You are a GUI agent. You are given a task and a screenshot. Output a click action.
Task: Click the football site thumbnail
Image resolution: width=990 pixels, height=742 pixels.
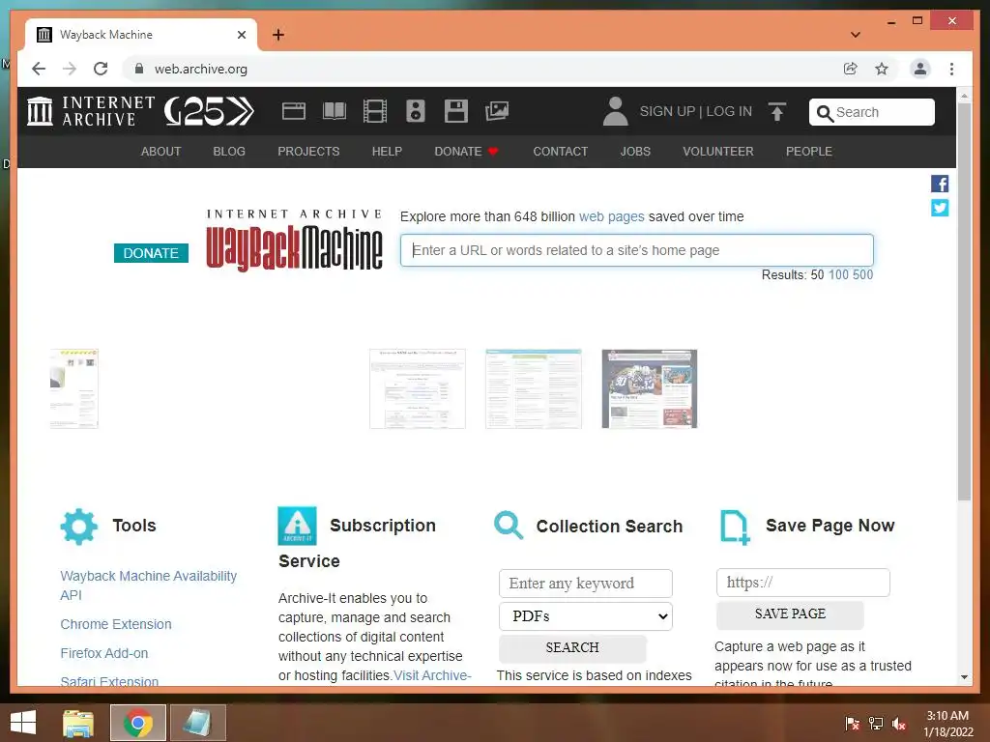tap(649, 388)
